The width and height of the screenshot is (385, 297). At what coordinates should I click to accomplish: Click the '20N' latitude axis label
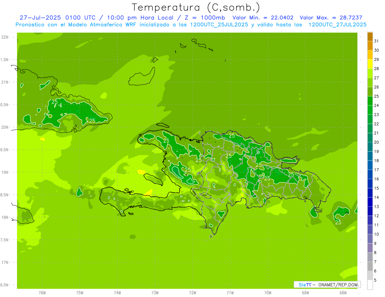5,127
